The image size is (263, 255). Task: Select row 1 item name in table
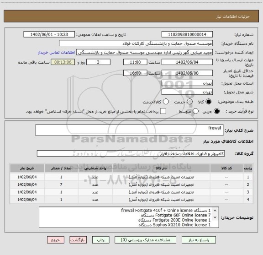[161, 177]
